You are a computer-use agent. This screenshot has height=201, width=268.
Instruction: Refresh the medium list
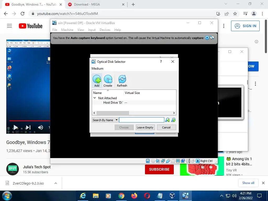(x=122, y=81)
